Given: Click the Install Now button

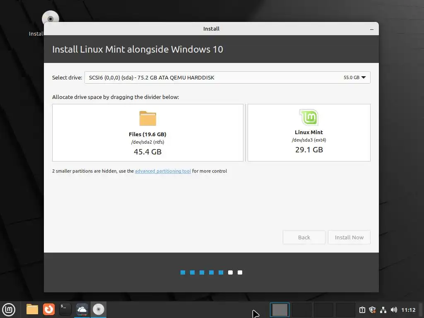Looking at the screenshot, I should point(349,237).
